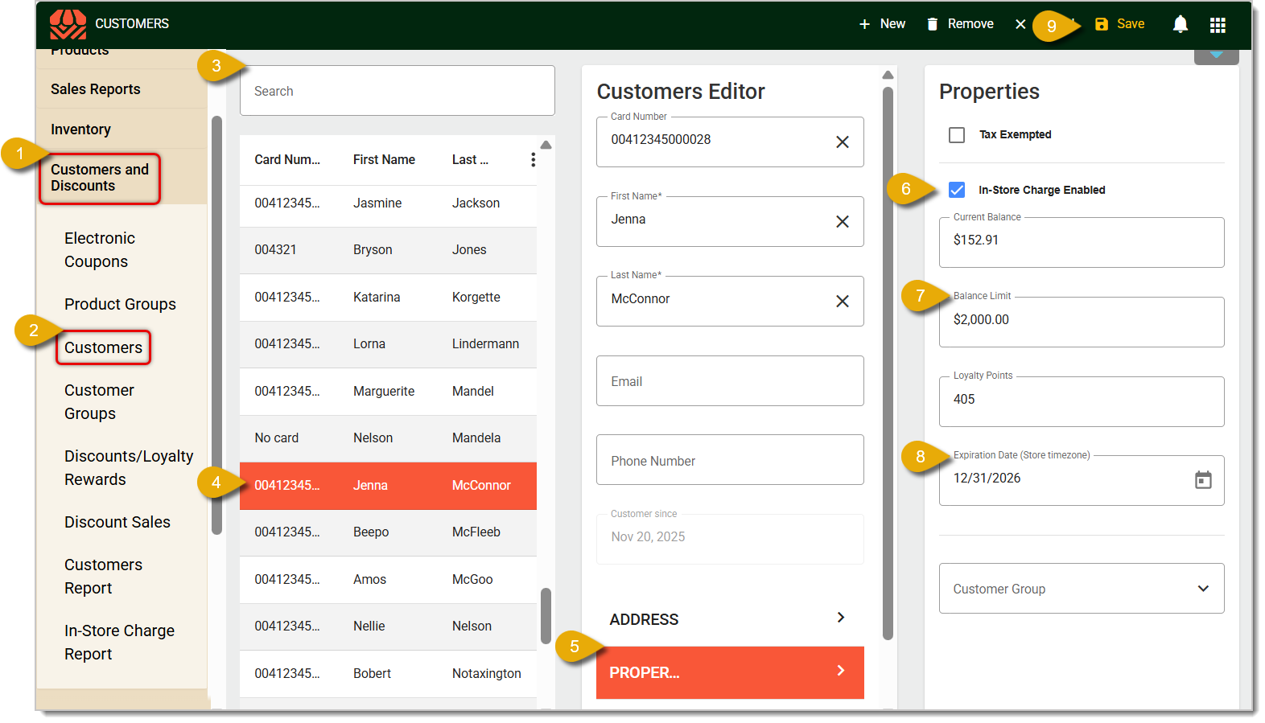Edit the Balance Limit field
1265x723 pixels.
1082,322
